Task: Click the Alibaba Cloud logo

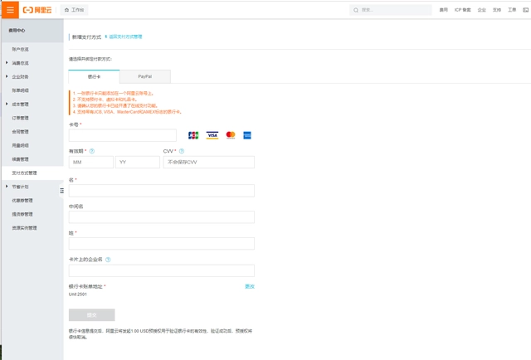Action: [x=39, y=10]
